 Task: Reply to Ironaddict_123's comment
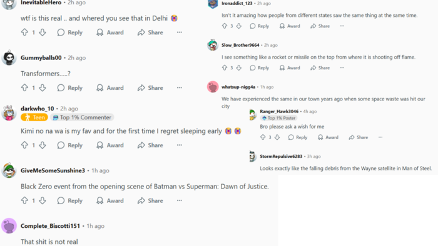point(260,26)
